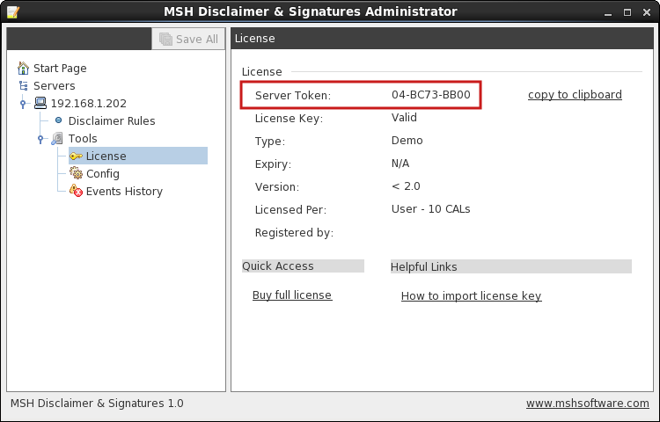
Task: Open the Disclaimer Rules item
Action: click(112, 121)
